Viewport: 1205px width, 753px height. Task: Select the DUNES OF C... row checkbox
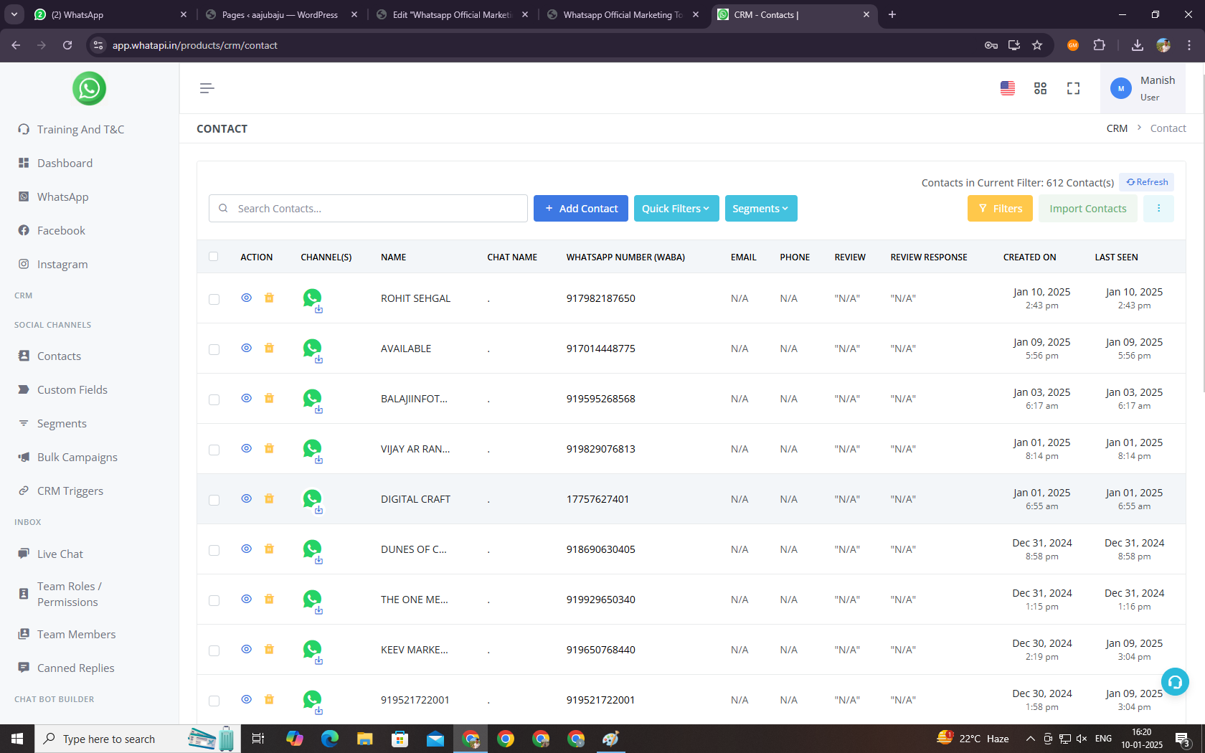214,550
